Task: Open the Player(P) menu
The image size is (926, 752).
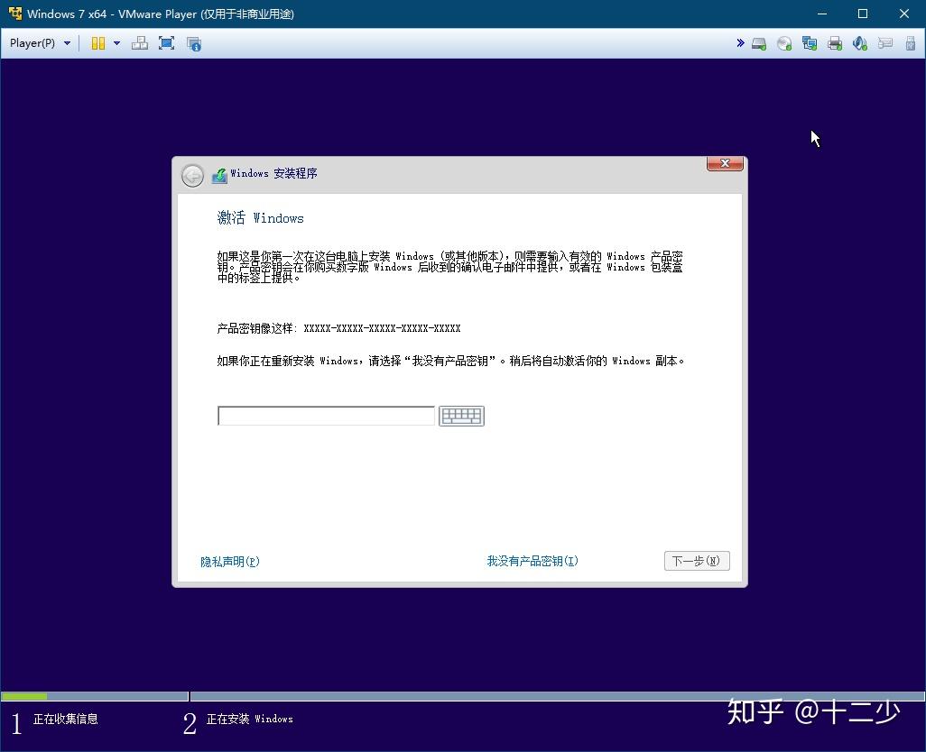Action: point(40,43)
